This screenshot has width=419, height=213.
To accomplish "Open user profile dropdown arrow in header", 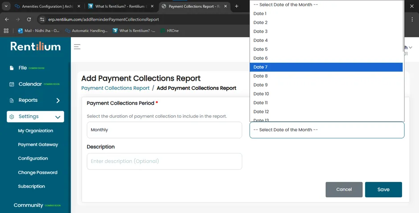I will click(x=411, y=48).
